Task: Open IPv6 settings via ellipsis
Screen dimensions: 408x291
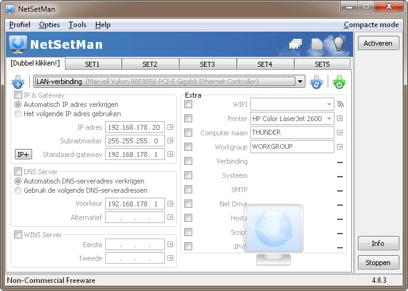Action: [340, 247]
